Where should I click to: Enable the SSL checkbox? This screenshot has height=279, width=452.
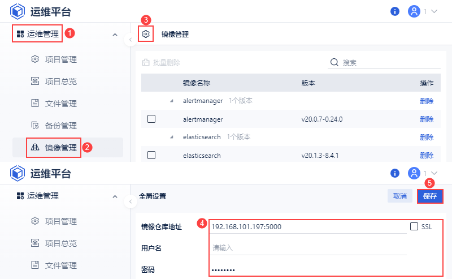(414, 226)
